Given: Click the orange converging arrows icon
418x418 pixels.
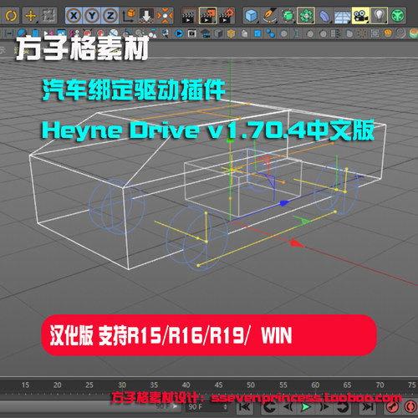Looking at the screenshot, I should (x=165, y=16).
